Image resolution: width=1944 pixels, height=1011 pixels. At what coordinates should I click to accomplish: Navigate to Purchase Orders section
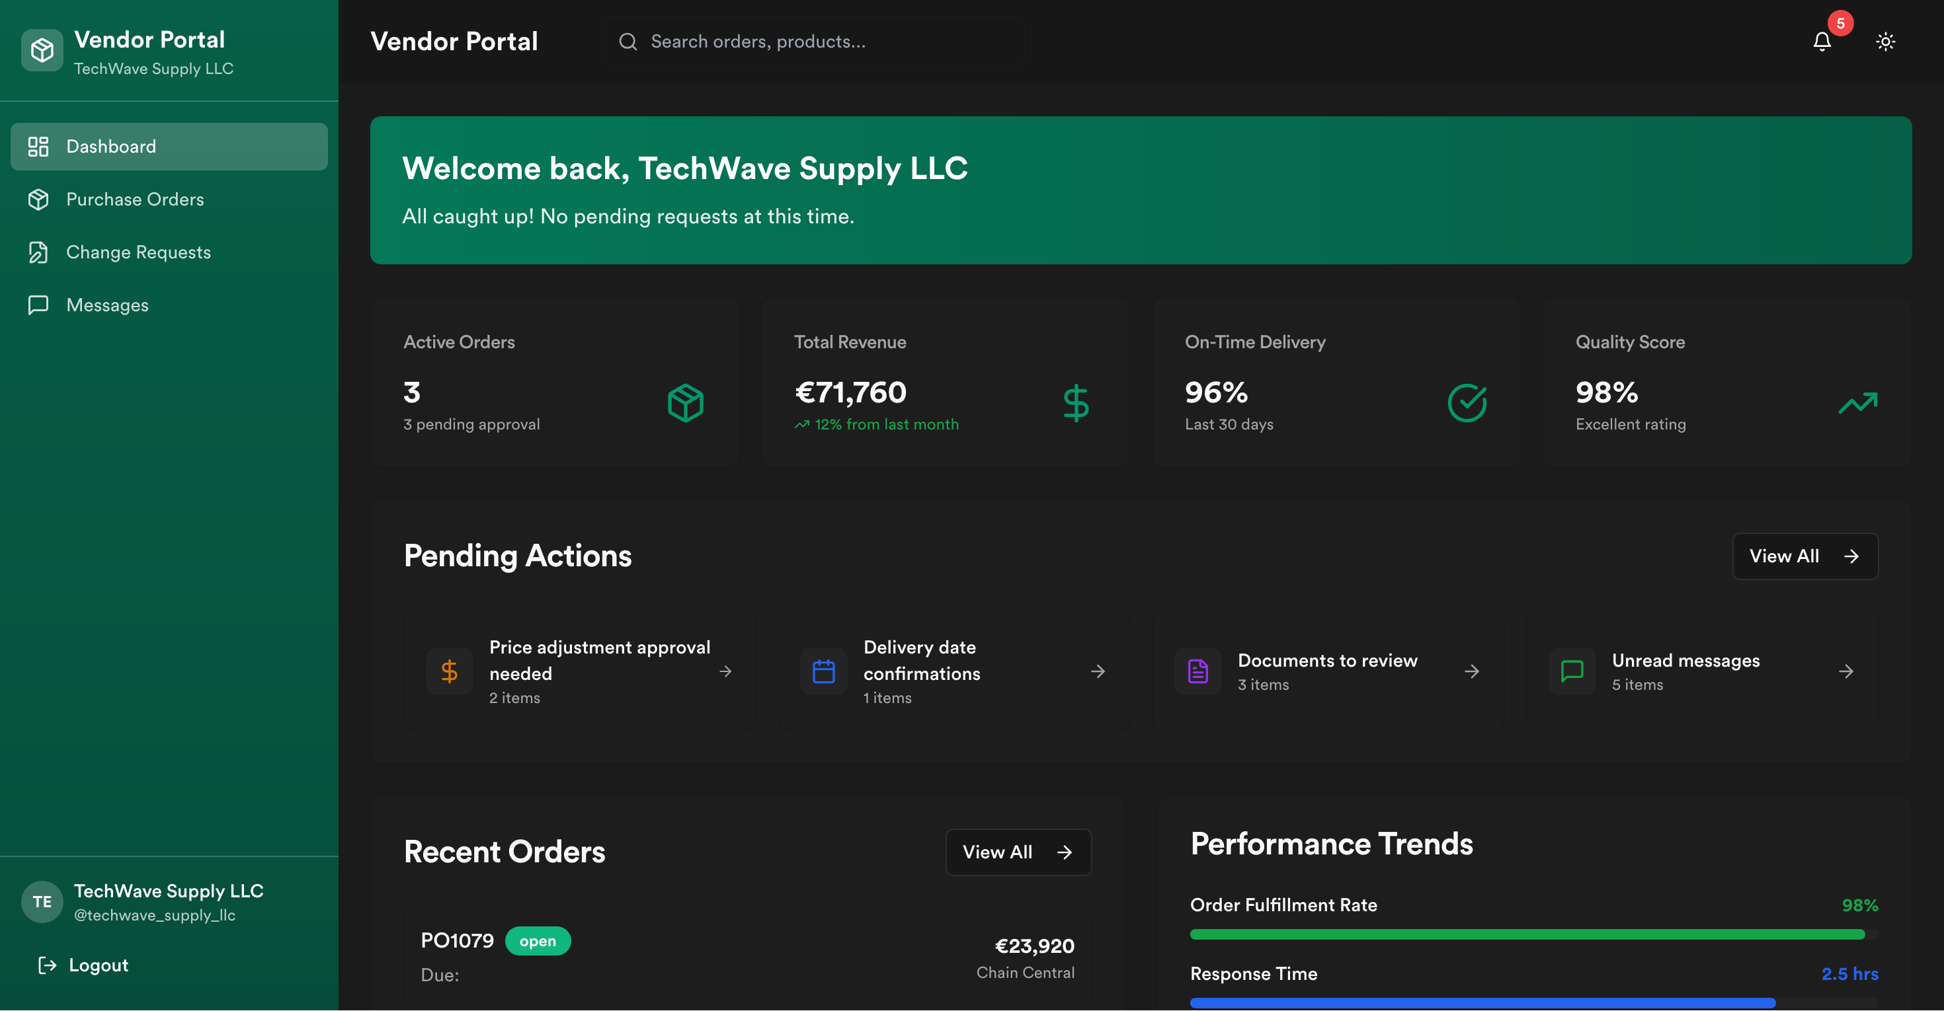[134, 199]
